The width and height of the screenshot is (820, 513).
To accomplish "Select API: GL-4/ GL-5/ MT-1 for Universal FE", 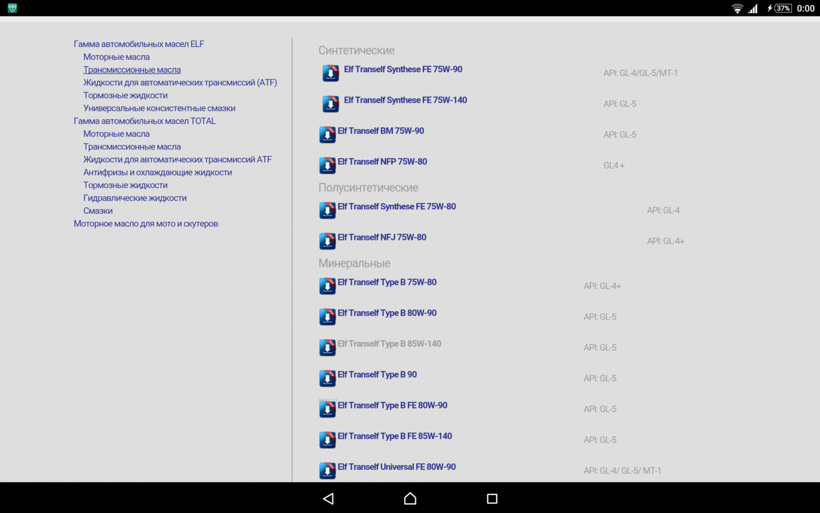I will [x=622, y=470].
